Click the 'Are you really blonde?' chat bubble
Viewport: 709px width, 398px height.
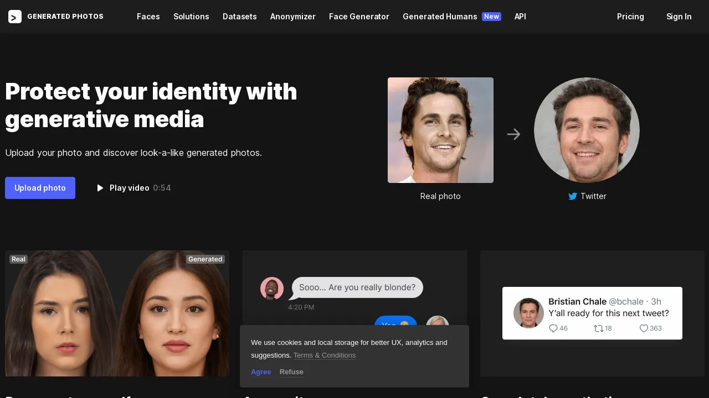coord(357,287)
